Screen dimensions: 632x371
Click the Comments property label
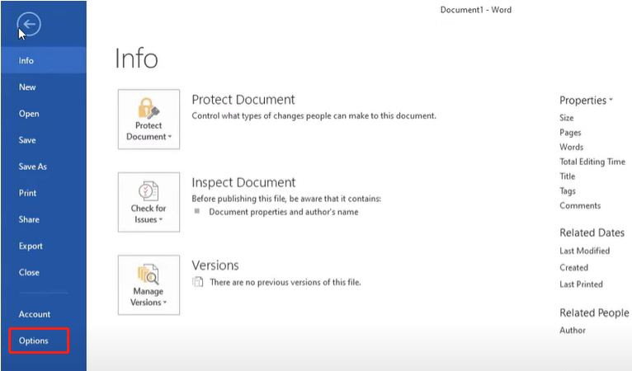click(580, 205)
